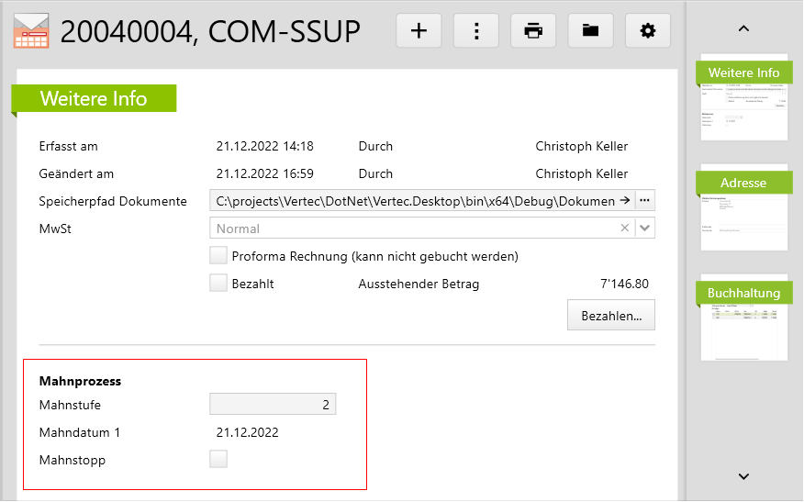Enable the Proforma Rechnung checkbox
Screen dimensions: 804x502
[218, 256]
